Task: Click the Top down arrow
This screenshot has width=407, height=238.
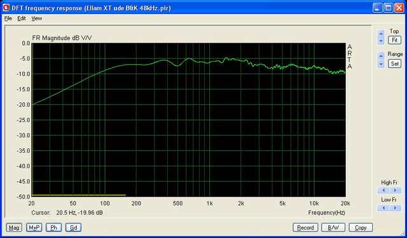Action: (381, 41)
